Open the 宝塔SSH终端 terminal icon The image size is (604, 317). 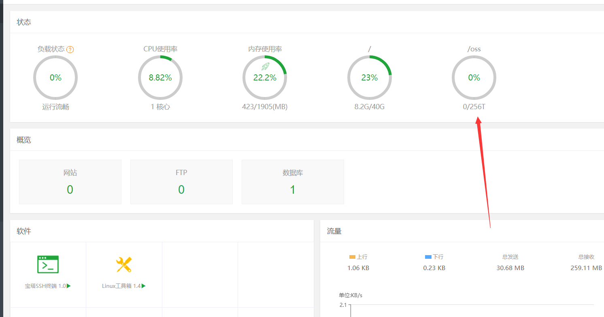(x=48, y=264)
